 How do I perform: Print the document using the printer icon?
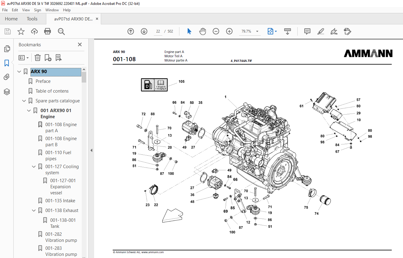[x=48, y=31]
